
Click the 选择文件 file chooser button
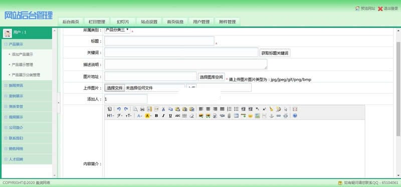pyautogui.click(x=115, y=88)
